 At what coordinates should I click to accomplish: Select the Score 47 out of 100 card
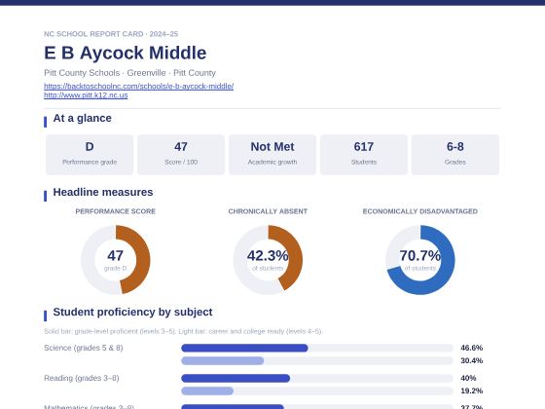click(x=181, y=155)
